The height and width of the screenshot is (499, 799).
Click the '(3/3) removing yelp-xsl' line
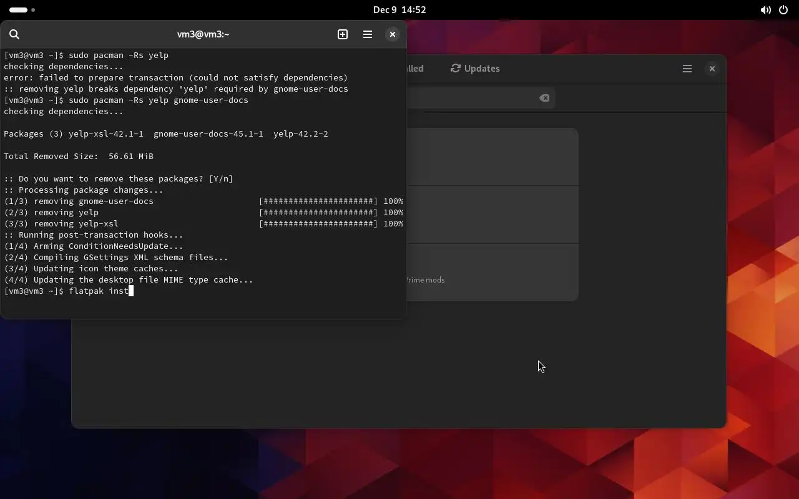[203, 224]
